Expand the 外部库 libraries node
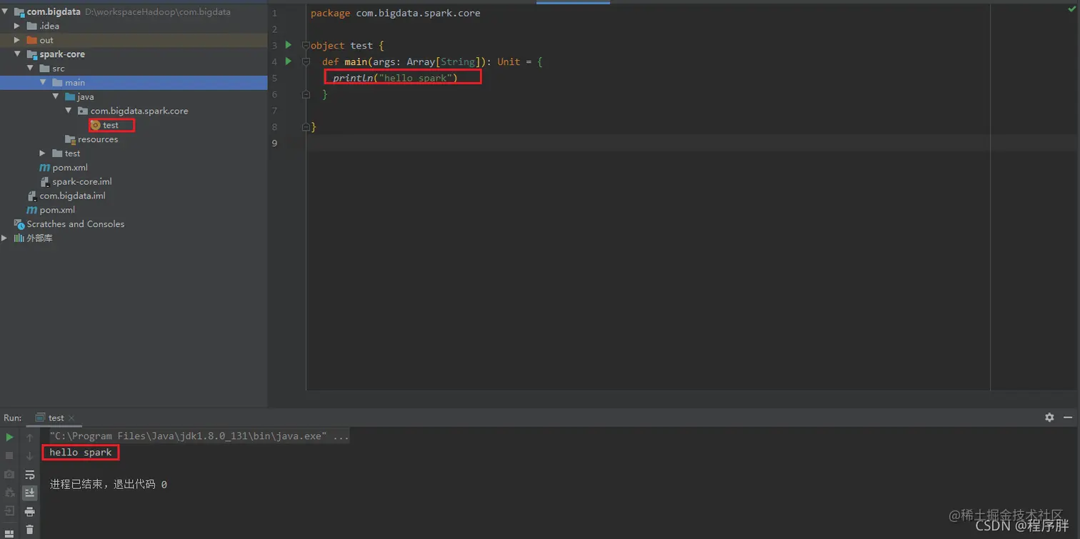The image size is (1080, 539). (5, 238)
